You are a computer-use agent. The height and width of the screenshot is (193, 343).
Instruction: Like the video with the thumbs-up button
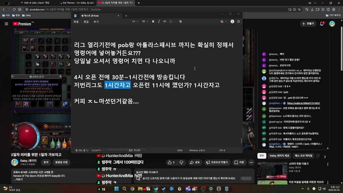point(171,162)
